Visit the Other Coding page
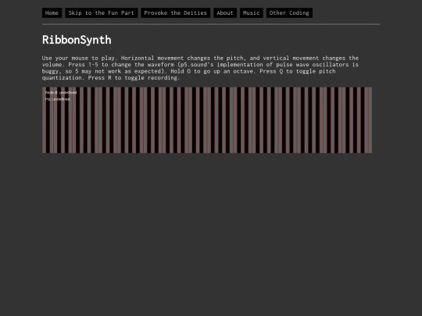The height and width of the screenshot is (316, 422). pos(289,13)
